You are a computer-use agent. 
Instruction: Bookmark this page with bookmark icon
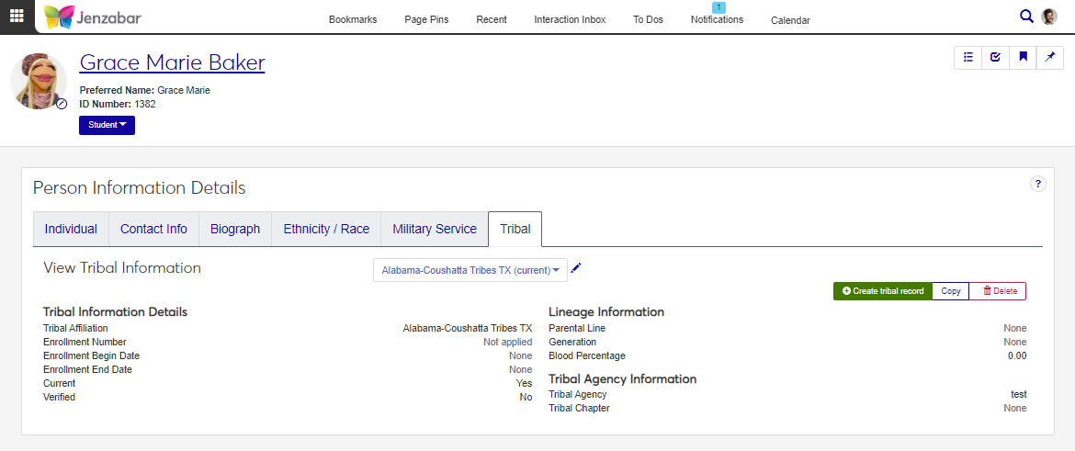click(1023, 57)
